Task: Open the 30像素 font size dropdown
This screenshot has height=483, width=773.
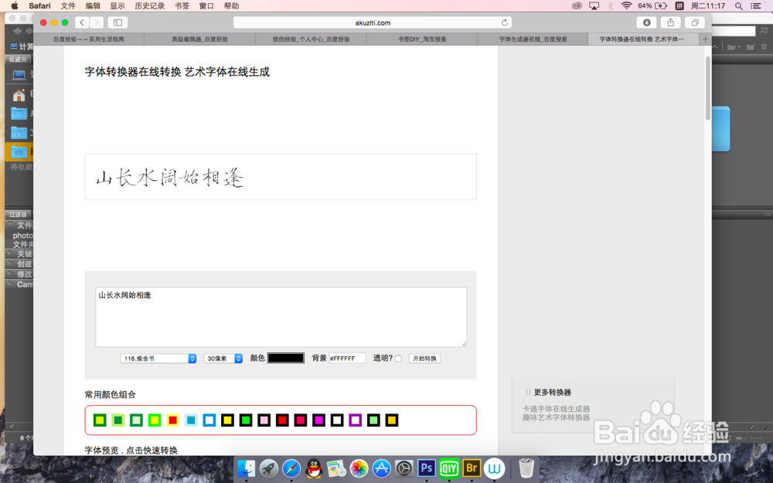Action: click(223, 358)
